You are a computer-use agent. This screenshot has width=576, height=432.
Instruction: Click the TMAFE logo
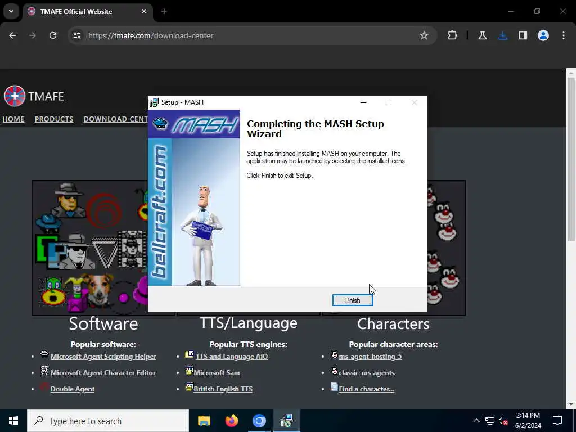[34, 96]
